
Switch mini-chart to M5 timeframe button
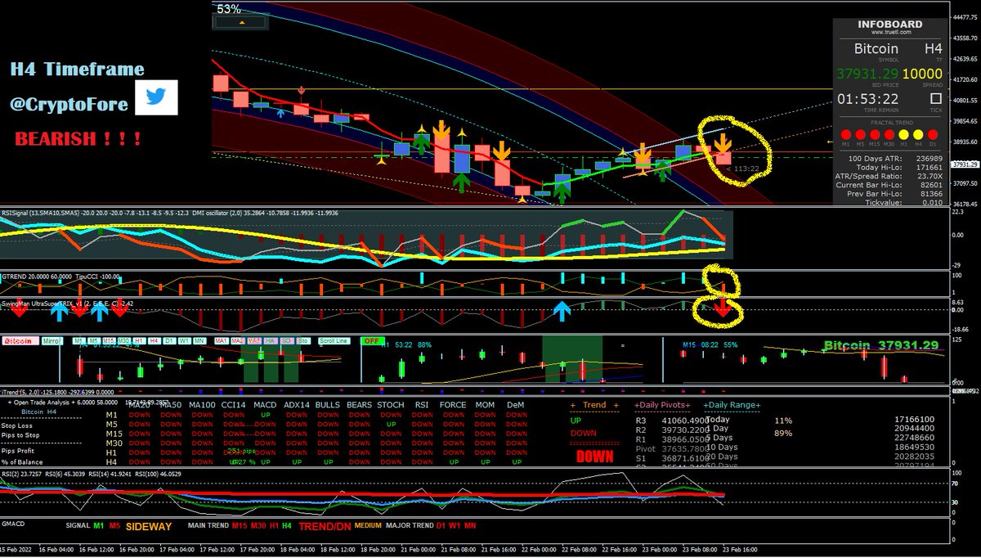pyautogui.click(x=93, y=340)
